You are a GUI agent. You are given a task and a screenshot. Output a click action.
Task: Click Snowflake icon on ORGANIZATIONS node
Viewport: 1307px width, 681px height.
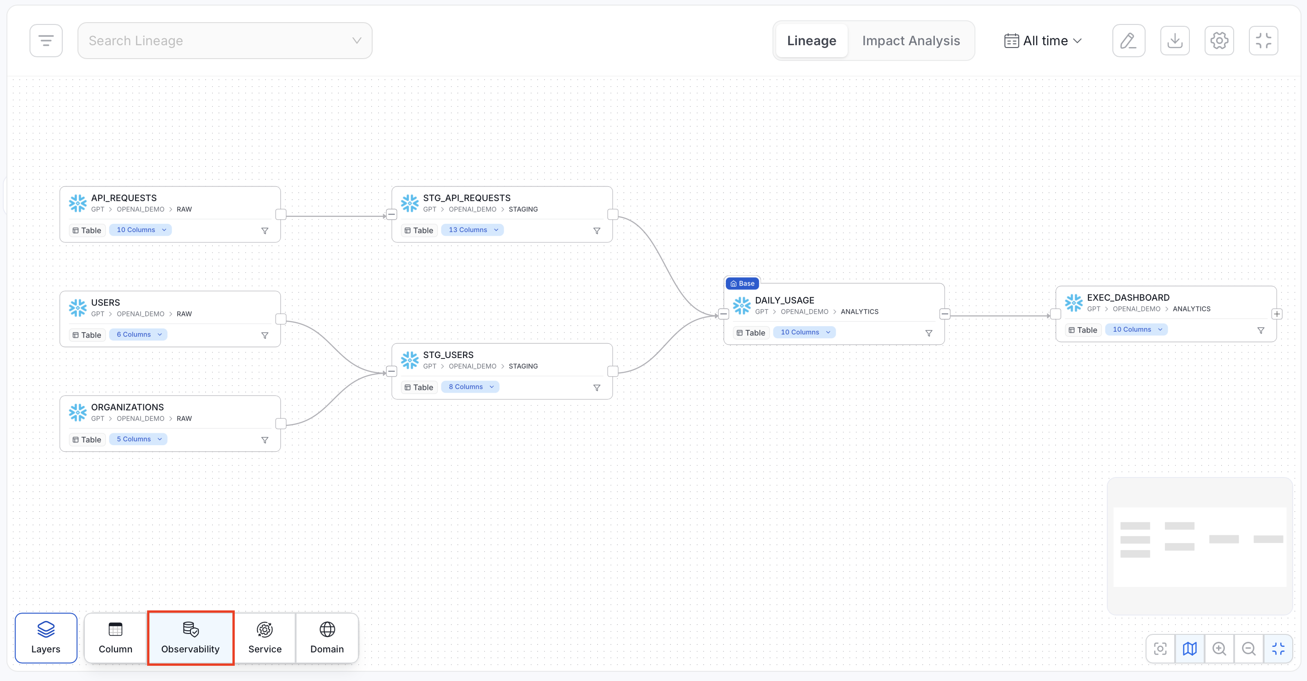coord(77,412)
